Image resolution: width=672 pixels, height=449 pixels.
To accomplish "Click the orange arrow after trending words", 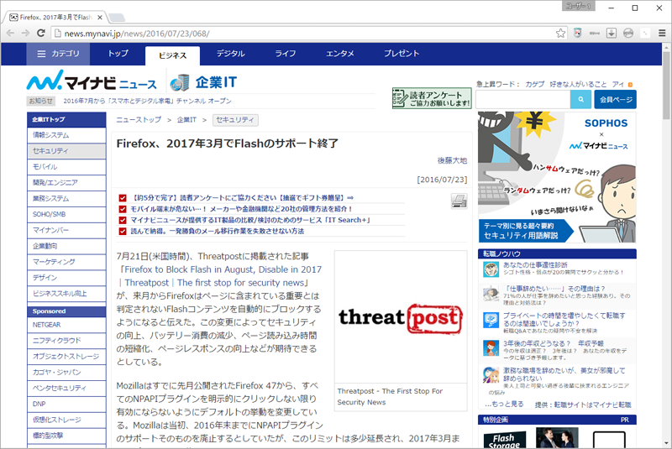I will [x=630, y=85].
